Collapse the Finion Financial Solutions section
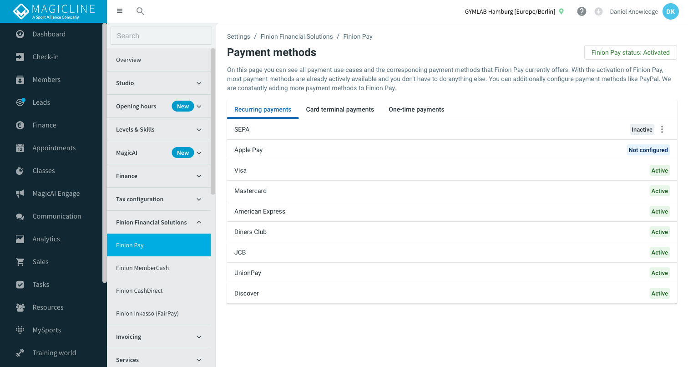Screen dimensions: 688x367 159,222
